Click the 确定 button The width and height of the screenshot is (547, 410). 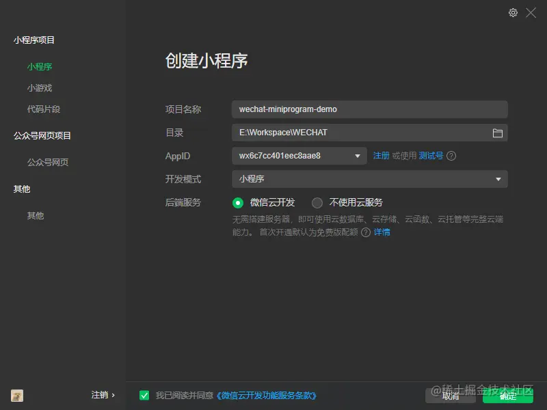pyautogui.click(x=508, y=396)
